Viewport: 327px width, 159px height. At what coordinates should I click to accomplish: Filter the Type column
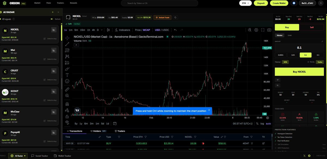119,137
